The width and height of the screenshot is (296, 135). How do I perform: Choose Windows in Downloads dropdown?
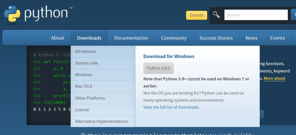(x=103, y=75)
